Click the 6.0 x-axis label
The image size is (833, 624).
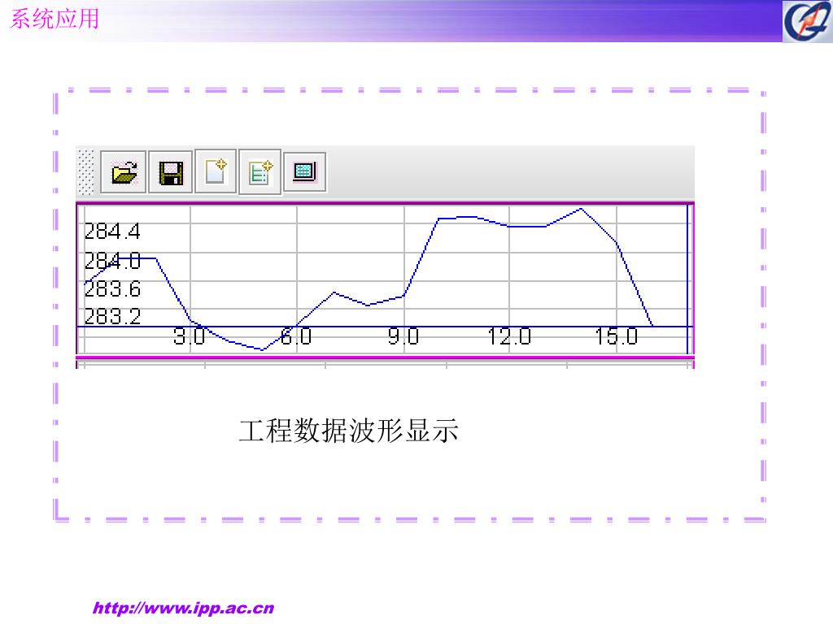tap(296, 336)
